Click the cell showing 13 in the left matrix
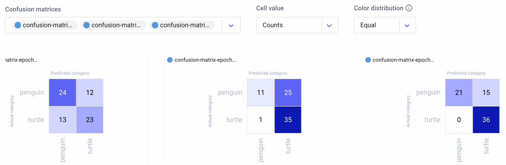 (63, 120)
